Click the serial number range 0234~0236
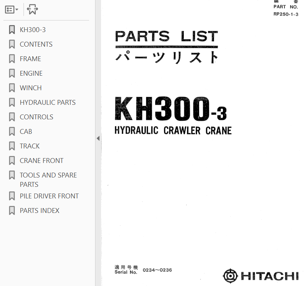 [x=157, y=270]
